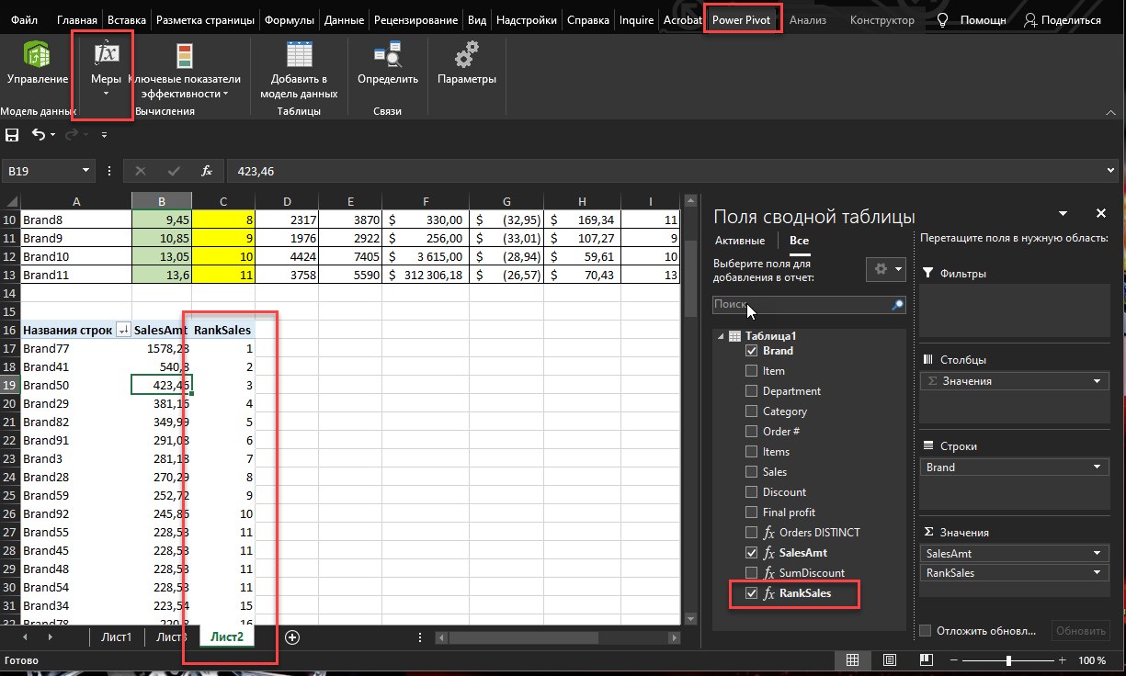Add a new sheet with plus icon
The width and height of the screenshot is (1126, 676).
click(292, 637)
